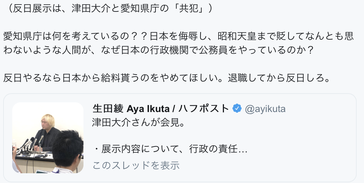Click the line starting 愛知県庁は何を考えているの

pos(179,36)
